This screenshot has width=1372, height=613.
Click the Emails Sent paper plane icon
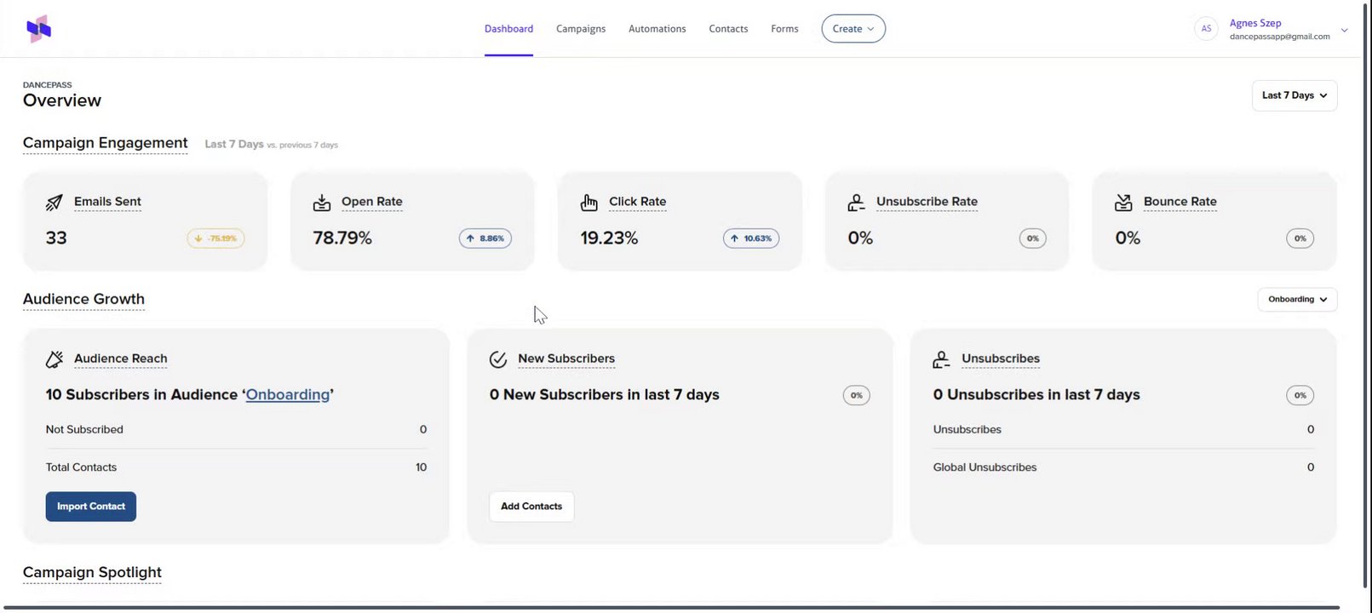(55, 203)
